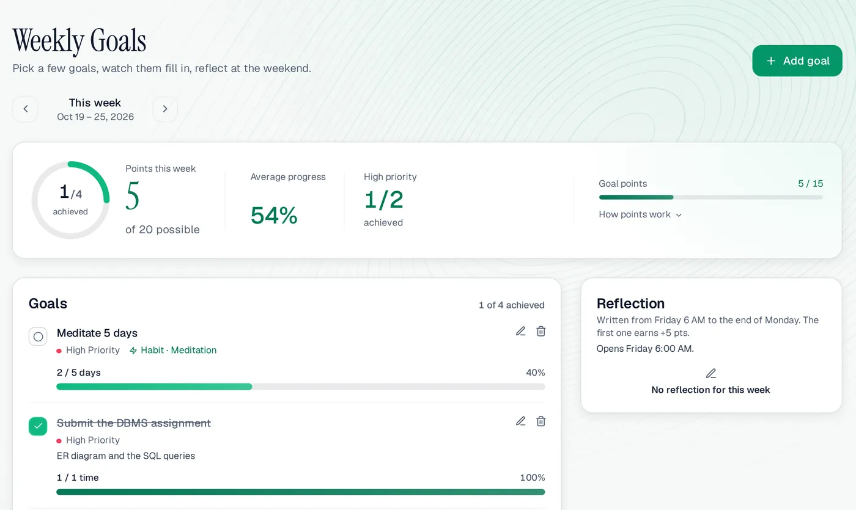Mark Meditate 5 days as achieved
Screen dimensions: 856x510
[x=38, y=337]
